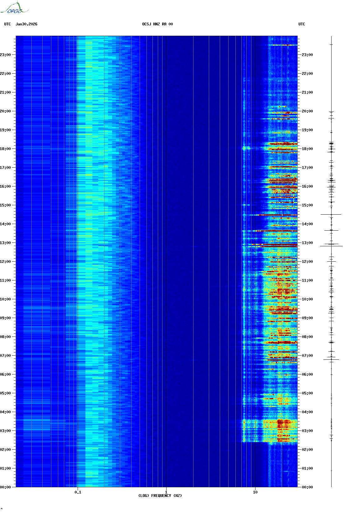Click the (LOG) FREQUENCY (HZ) axis label
Viewport: 345px width, 512px height.
click(x=160, y=496)
